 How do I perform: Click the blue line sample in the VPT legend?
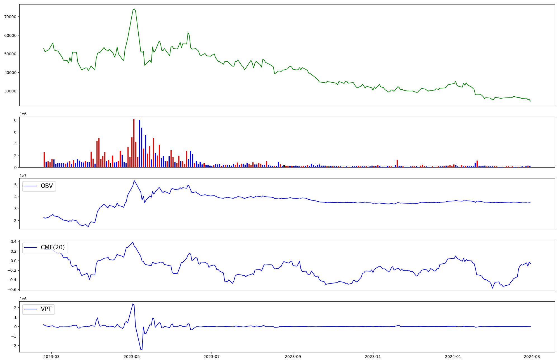click(x=31, y=309)
